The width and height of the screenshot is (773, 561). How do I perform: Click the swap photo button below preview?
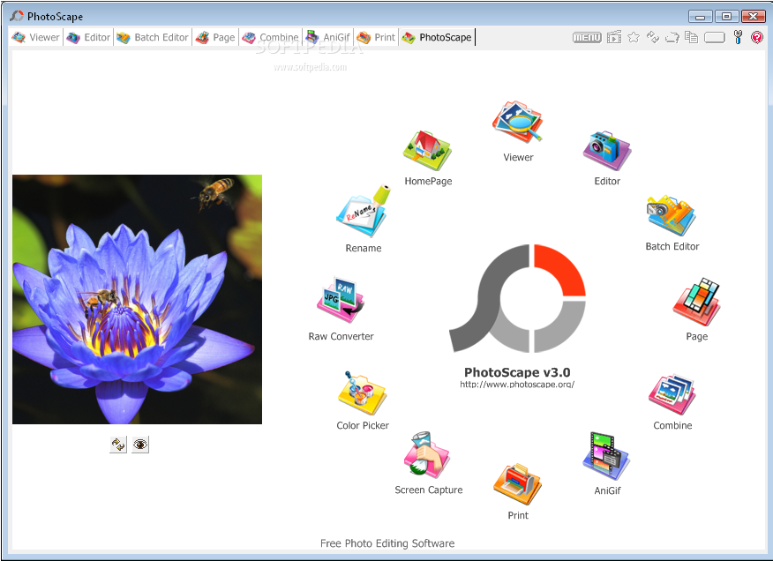pyautogui.click(x=118, y=445)
